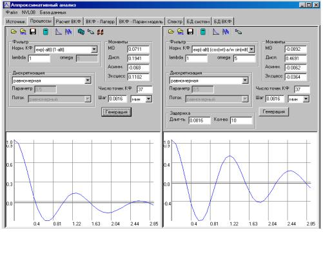Screen dimensions: 323x257
Task: Click the second folder icon in right toolbar
Action: pyautogui.click(x=181, y=32)
